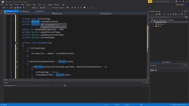Image resolution: width=189 pixels, height=106 pixels.
Task: Open the File menu
Action: [x=2, y=5]
